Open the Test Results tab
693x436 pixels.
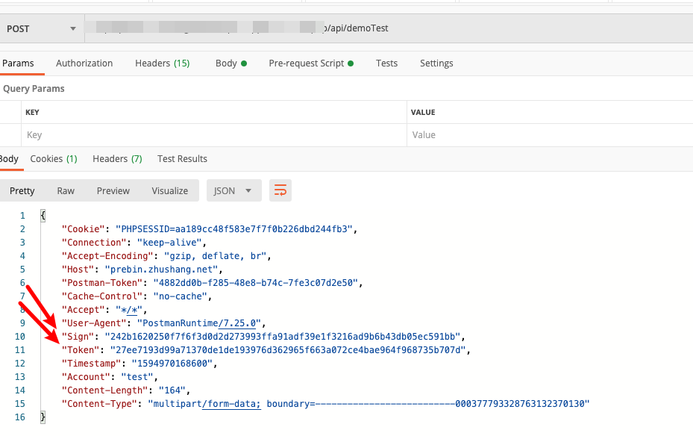pyautogui.click(x=182, y=159)
